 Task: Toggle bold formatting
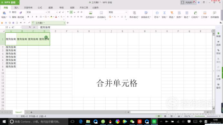[x=28, y=17]
